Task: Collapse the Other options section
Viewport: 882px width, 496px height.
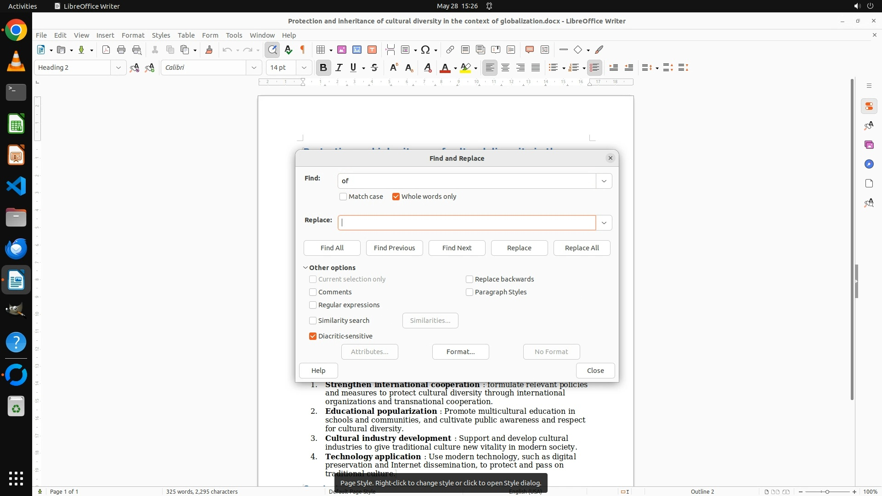Action: 305,268
